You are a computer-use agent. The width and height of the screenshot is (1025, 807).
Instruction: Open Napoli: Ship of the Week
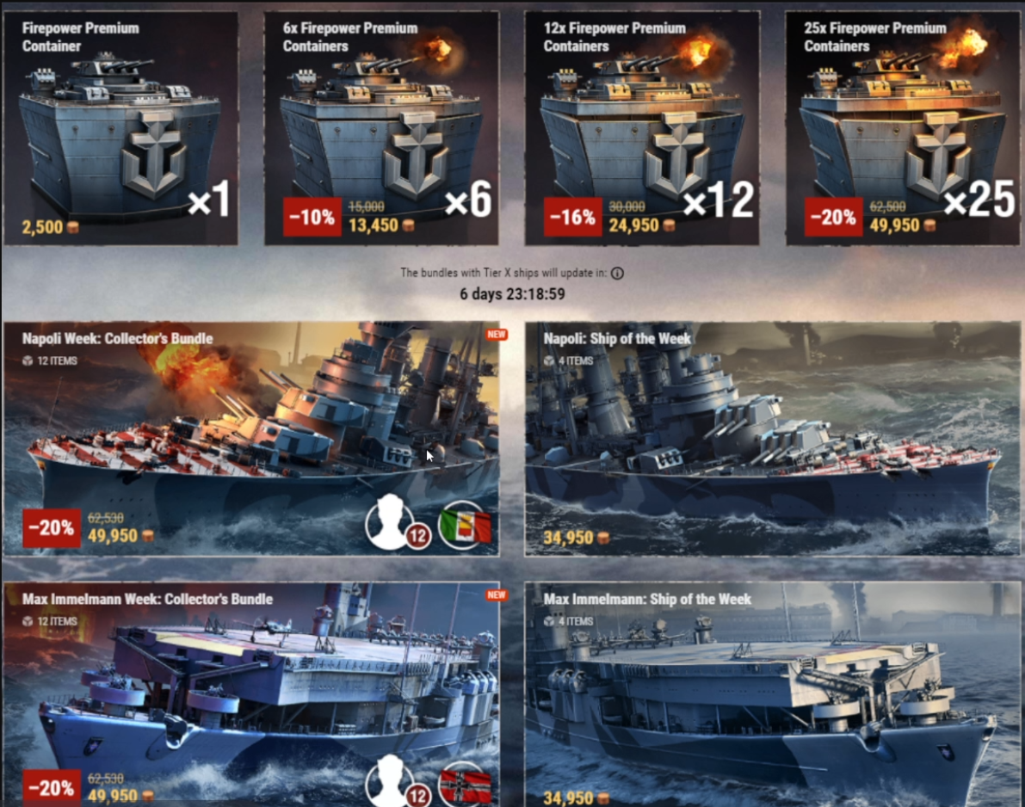(772, 439)
